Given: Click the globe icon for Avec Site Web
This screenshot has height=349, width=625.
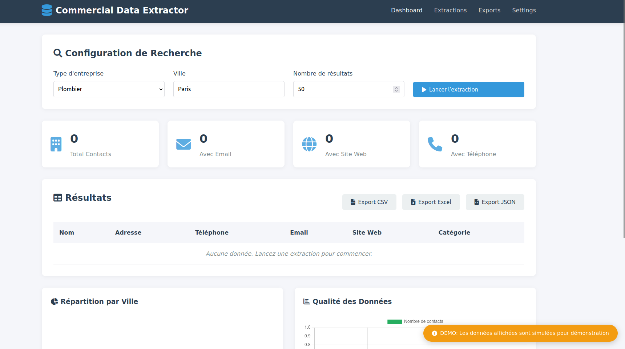Looking at the screenshot, I should click(309, 144).
